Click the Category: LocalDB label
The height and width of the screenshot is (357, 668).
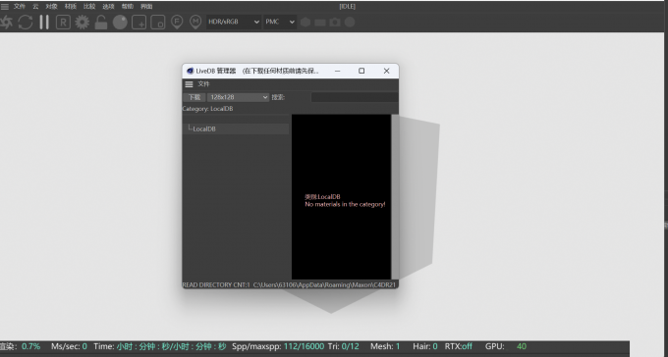(207, 109)
